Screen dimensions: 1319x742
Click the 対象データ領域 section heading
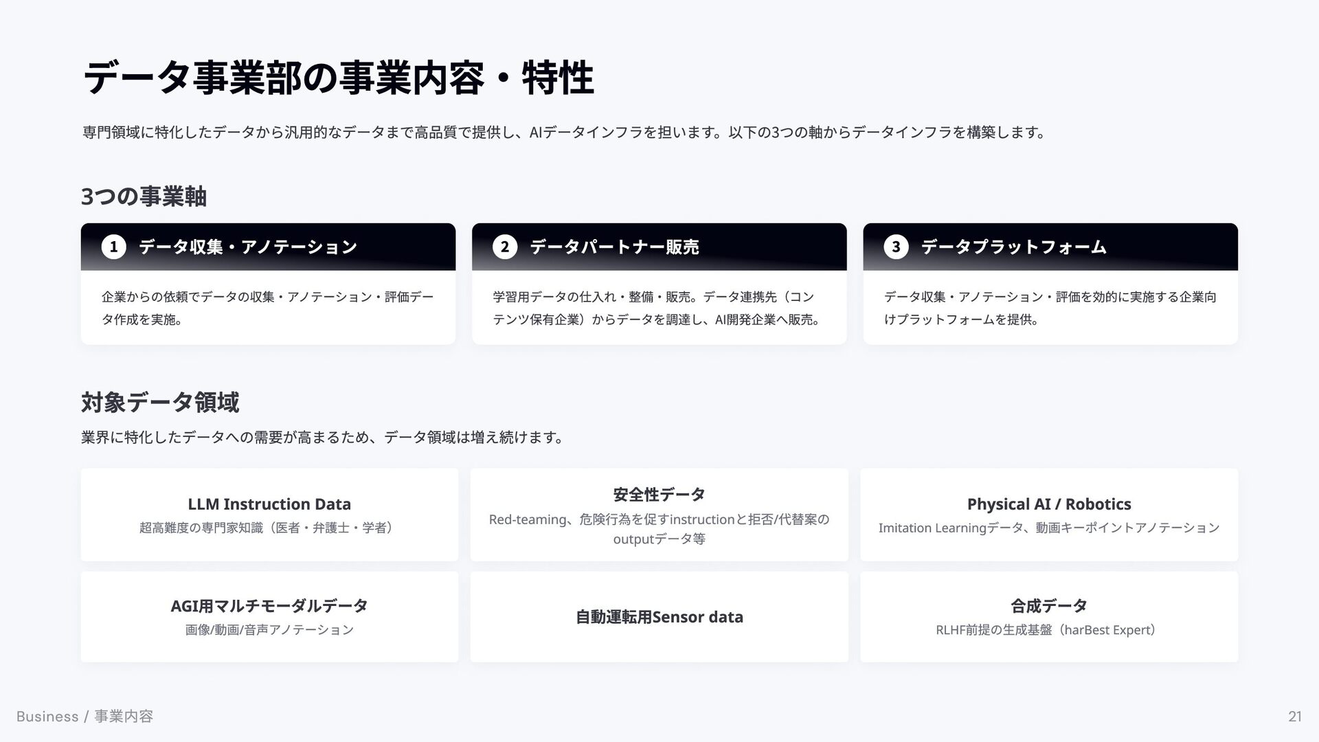[x=160, y=402]
